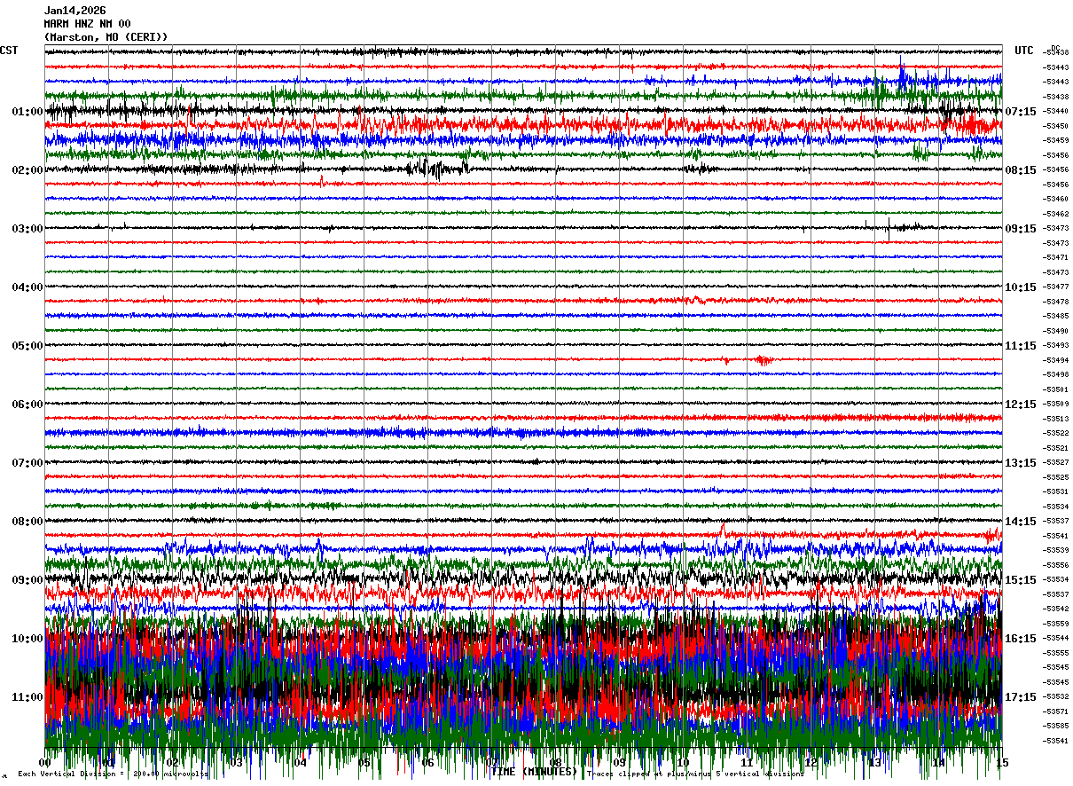Viewport: 1073px width, 786px height.
Task: Click the DC offset value -53440
Action: pyautogui.click(x=1056, y=111)
